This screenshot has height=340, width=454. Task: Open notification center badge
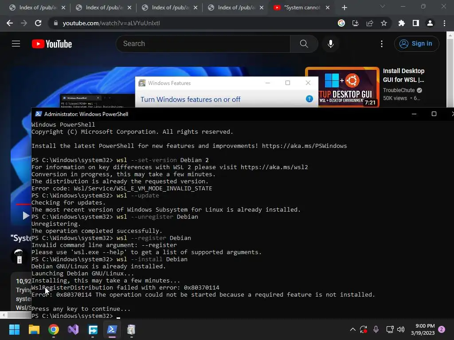coord(442,329)
